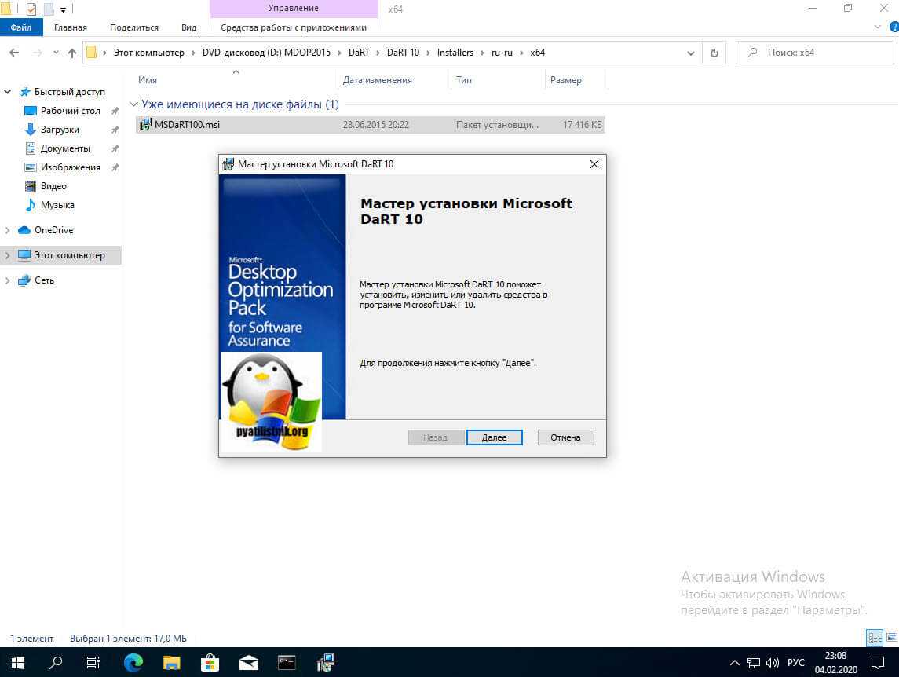Open the Windows Start menu
899x677 pixels.
coord(17,662)
